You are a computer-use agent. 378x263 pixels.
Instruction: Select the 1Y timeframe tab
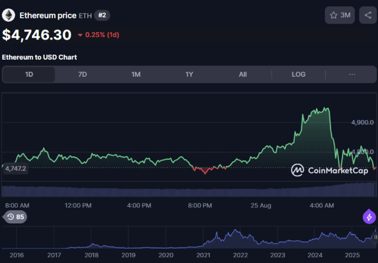[189, 74]
